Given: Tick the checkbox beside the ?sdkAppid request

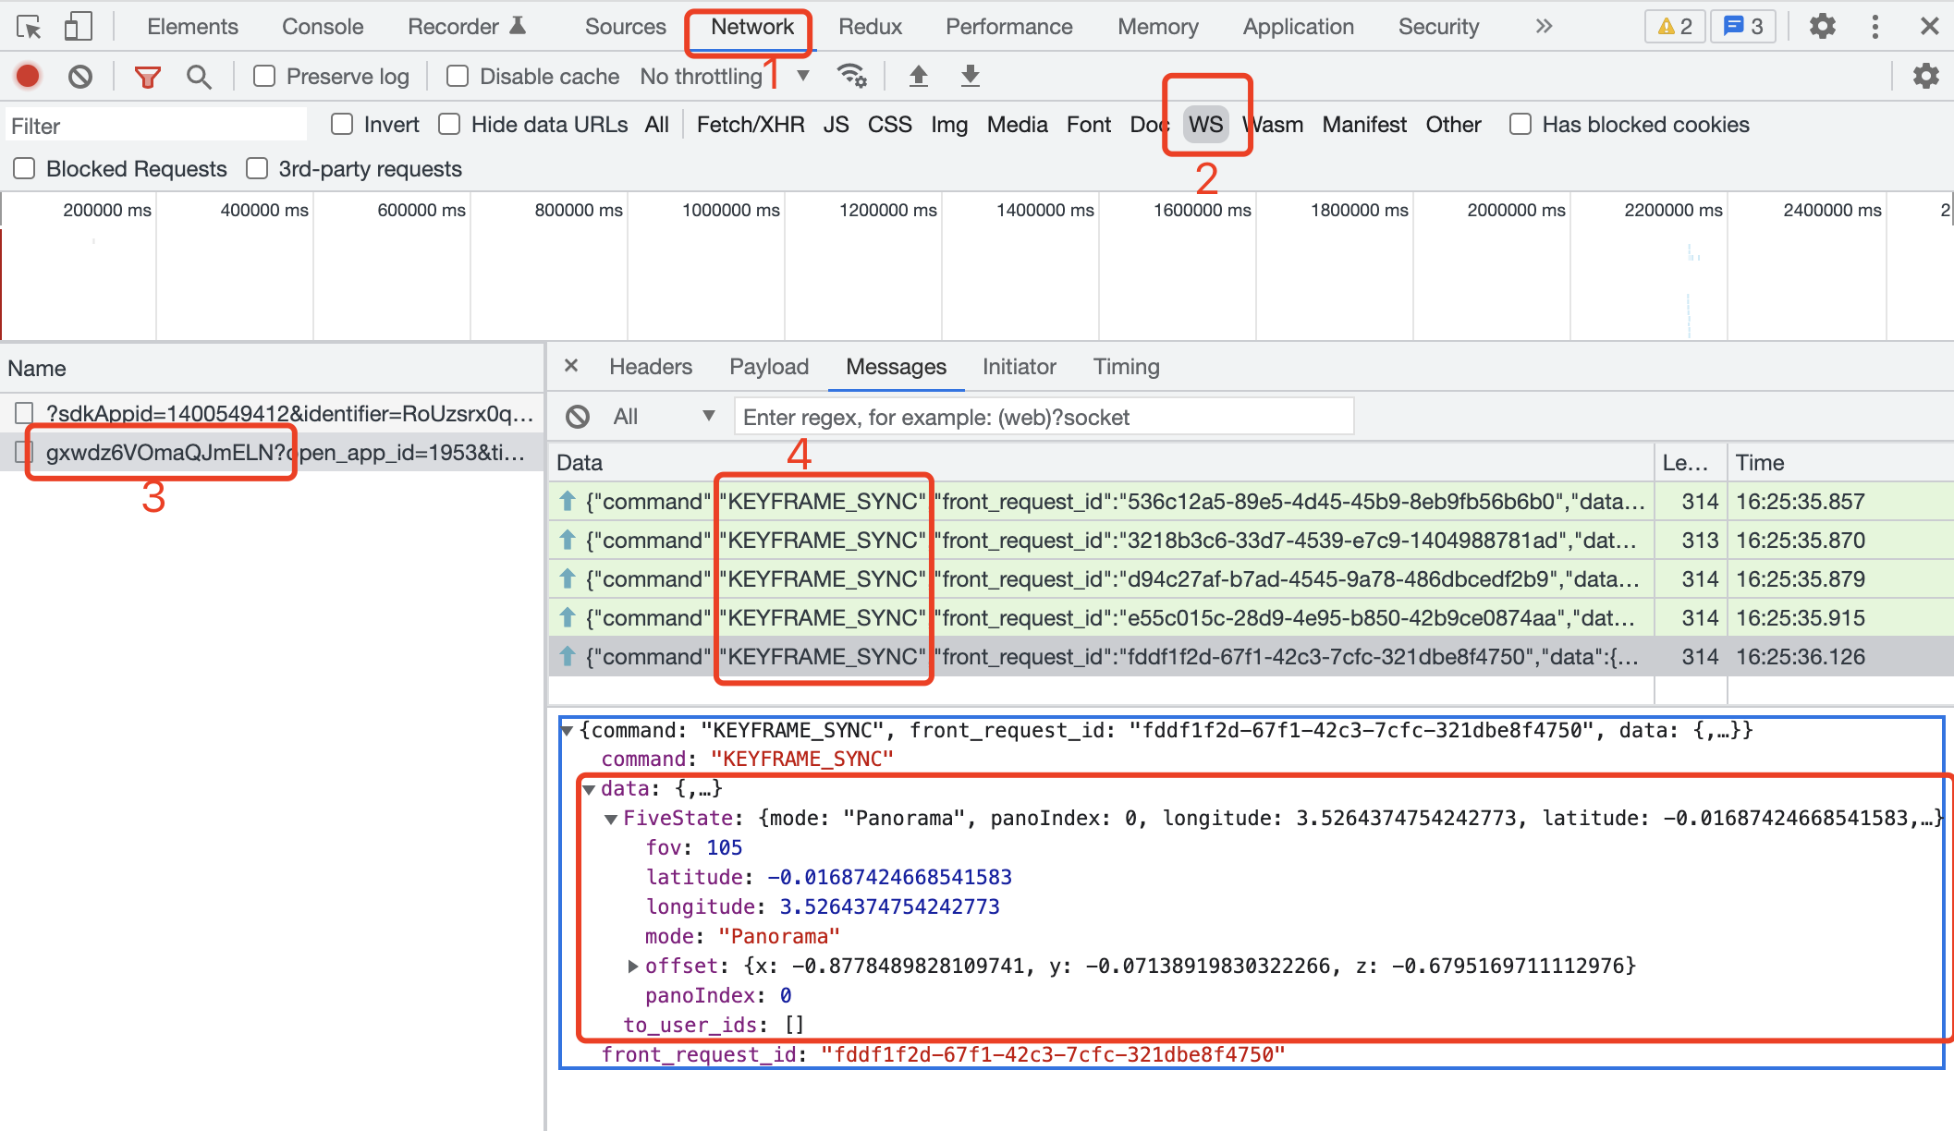Looking at the screenshot, I should click(24, 413).
